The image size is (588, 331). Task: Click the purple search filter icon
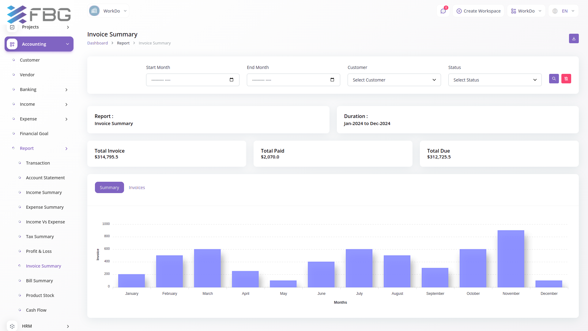(554, 79)
